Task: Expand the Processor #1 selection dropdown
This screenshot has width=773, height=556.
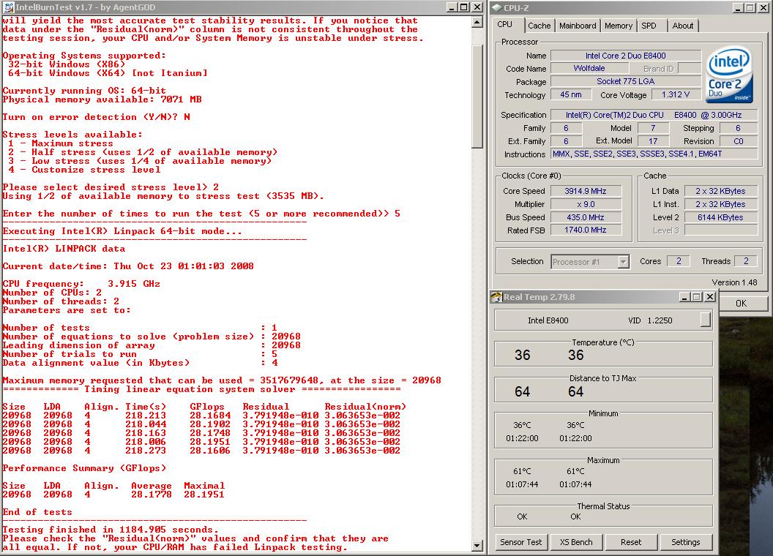Action: click(x=623, y=262)
